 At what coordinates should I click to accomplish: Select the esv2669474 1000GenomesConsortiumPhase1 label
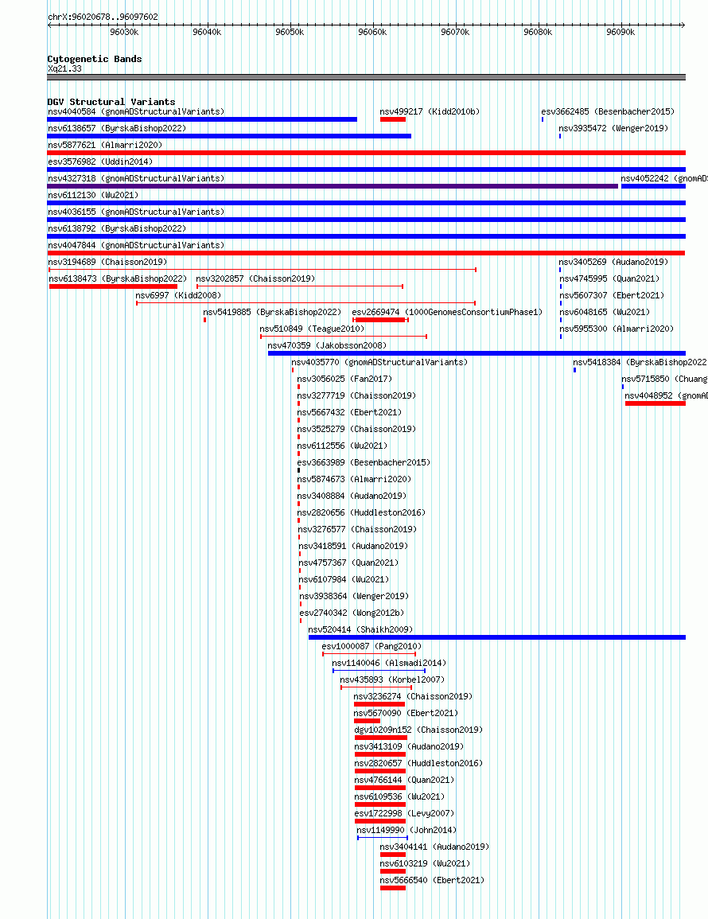click(x=447, y=312)
